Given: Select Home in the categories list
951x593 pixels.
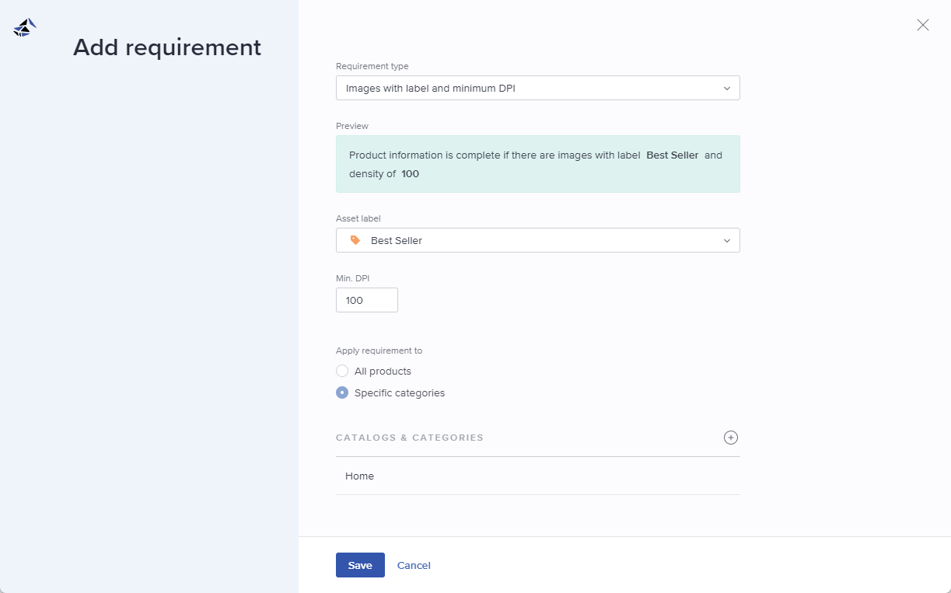Looking at the screenshot, I should (x=359, y=476).
